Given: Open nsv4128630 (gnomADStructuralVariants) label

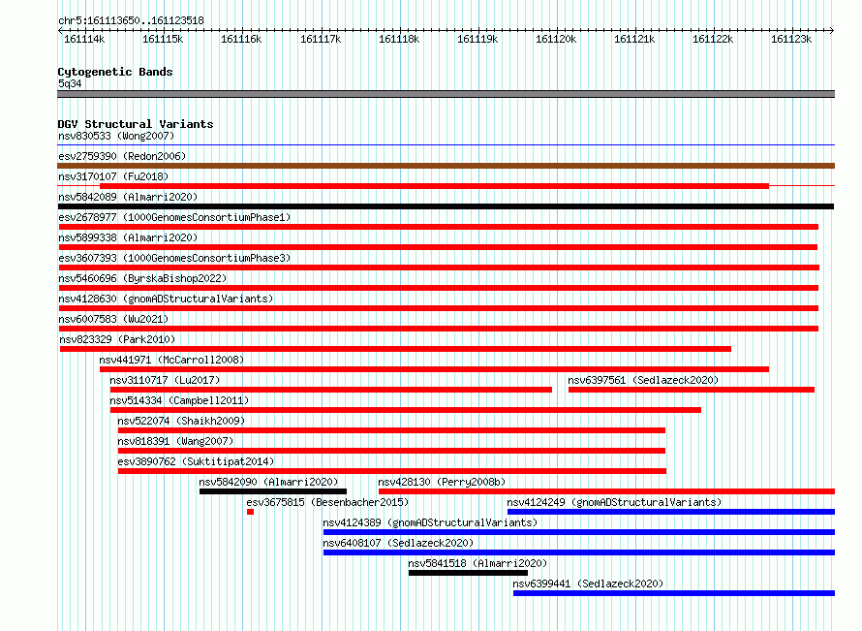Looking at the screenshot, I should click(x=166, y=299).
